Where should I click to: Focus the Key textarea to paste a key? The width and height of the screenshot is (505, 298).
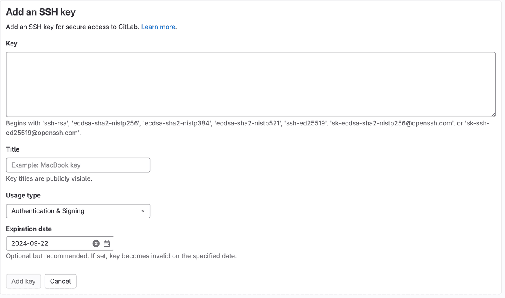250,84
